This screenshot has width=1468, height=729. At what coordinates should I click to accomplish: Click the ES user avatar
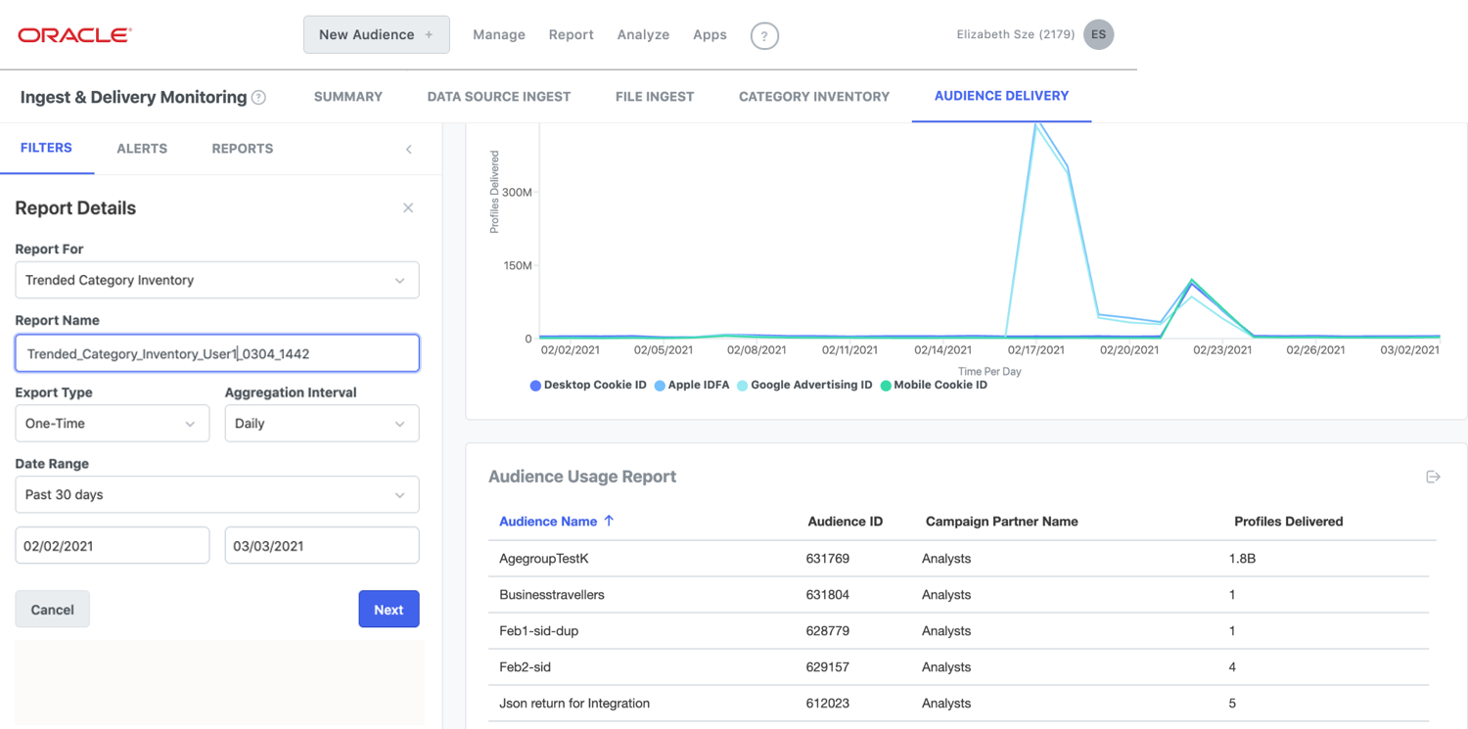1098,34
